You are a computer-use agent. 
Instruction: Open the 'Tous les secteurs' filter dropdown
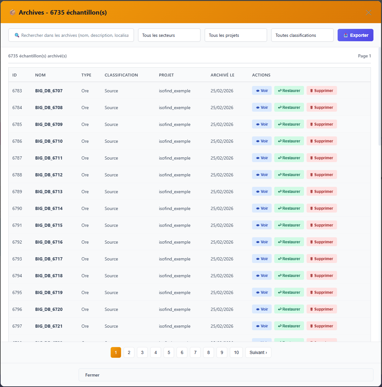pos(169,35)
